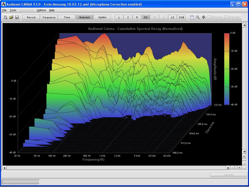The image size is (249, 187).
Task: Select the four-arrow pan tool
Action: coord(204,17)
